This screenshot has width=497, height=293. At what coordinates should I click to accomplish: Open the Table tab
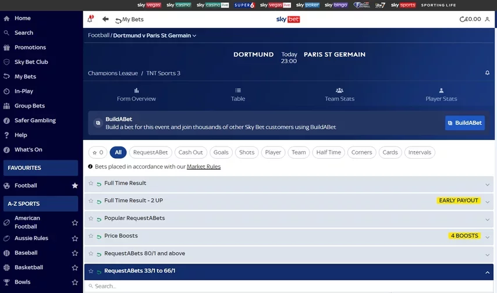pos(237,95)
